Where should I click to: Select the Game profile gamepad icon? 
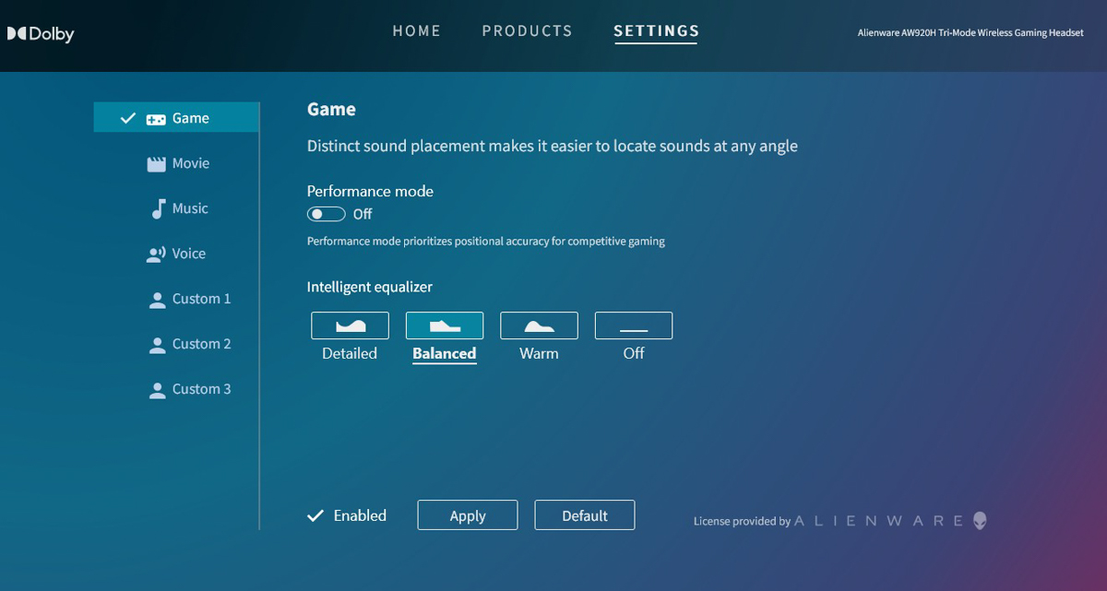click(x=156, y=119)
